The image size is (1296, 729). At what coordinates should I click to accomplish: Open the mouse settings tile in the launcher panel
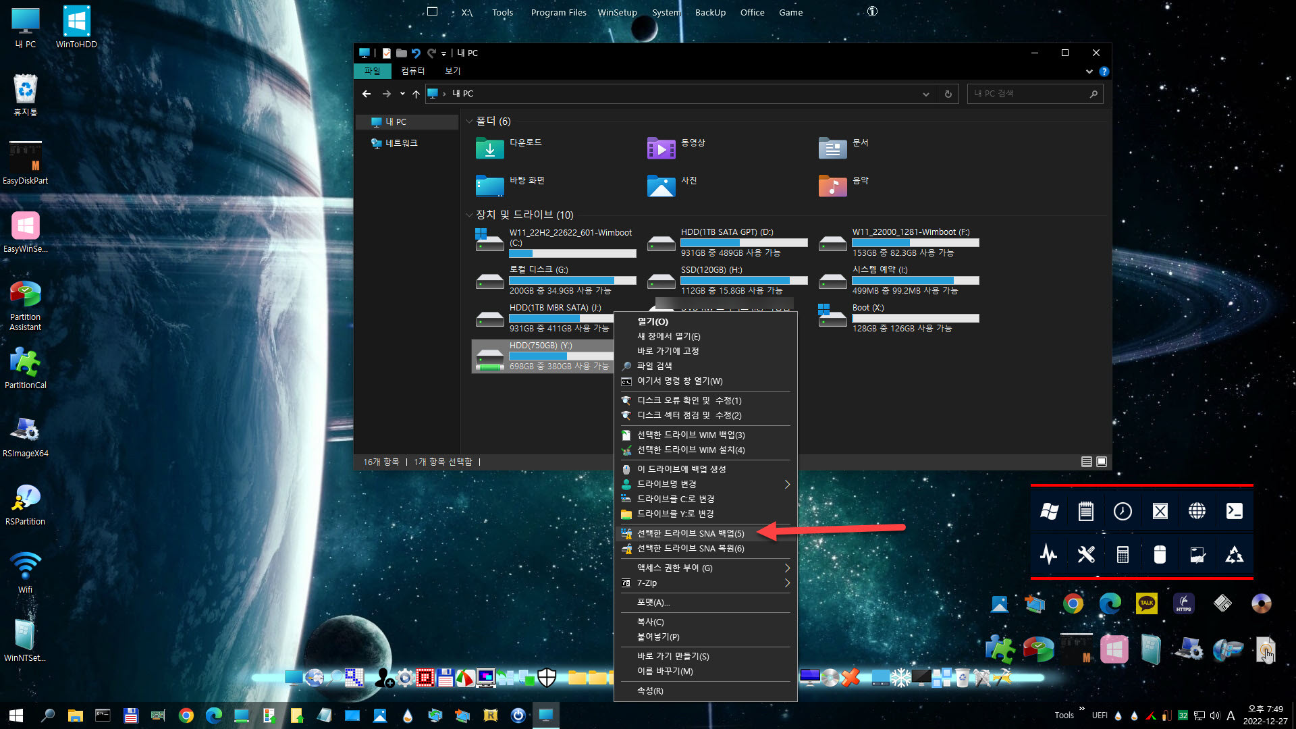click(x=1160, y=555)
